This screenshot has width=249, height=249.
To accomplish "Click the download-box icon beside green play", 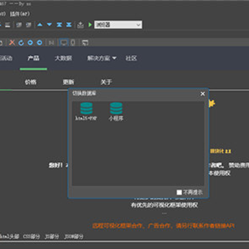I will click(x=80, y=25).
